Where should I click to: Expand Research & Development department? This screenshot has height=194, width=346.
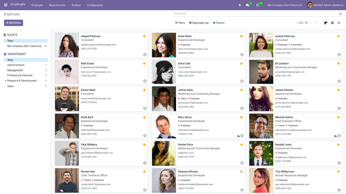6,81
